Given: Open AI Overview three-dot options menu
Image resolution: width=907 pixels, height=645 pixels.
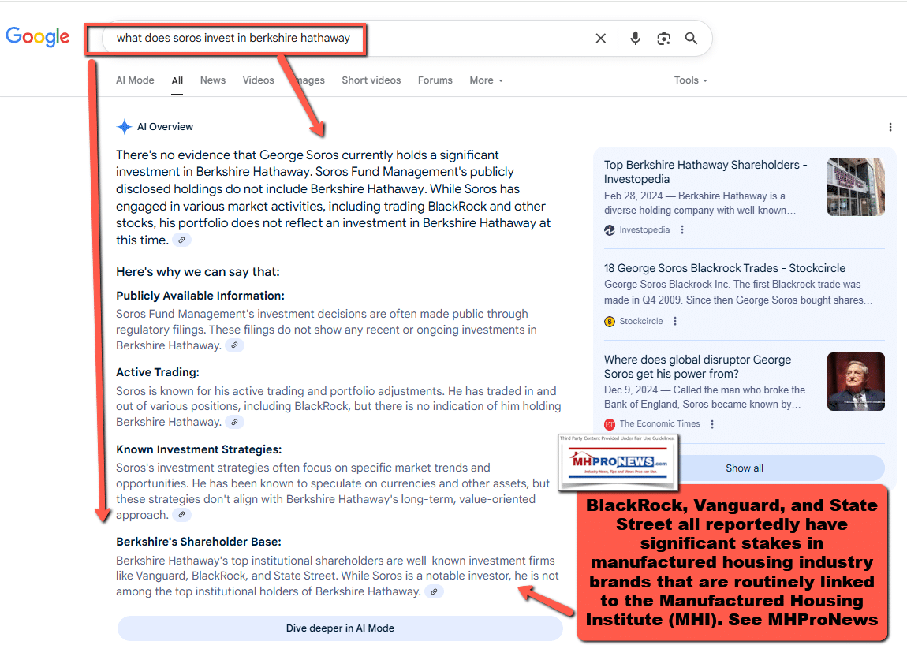Looking at the screenshot, I should pos(890,127).
